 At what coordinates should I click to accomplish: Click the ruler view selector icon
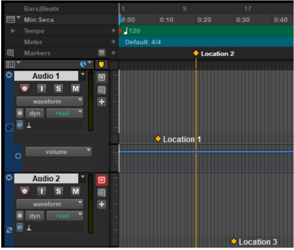[11, 20]
